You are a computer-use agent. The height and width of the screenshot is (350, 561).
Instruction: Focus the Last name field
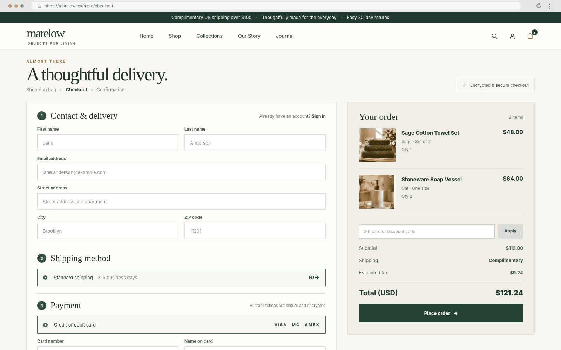255,143
